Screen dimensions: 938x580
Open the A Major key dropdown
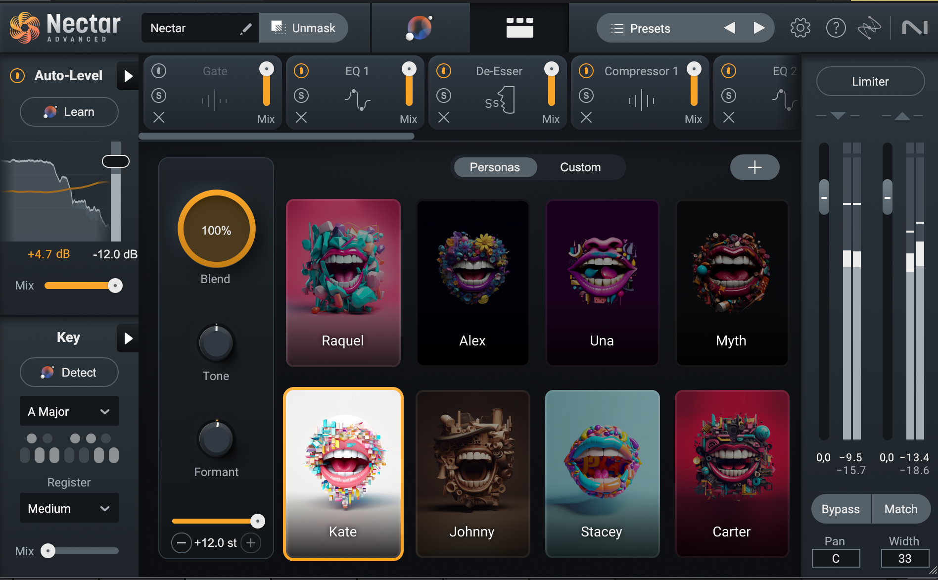69,411
